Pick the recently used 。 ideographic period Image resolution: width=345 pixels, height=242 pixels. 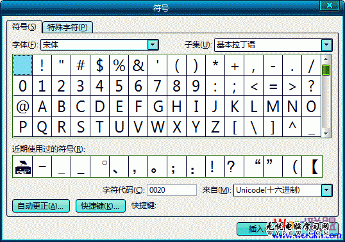pos(158,166)
